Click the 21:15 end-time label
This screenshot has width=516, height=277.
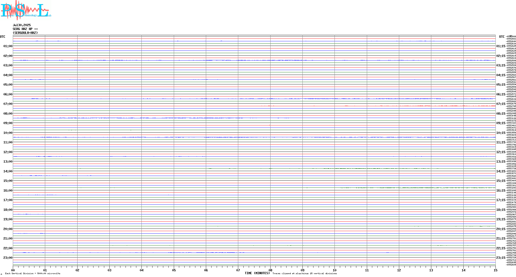501,239
